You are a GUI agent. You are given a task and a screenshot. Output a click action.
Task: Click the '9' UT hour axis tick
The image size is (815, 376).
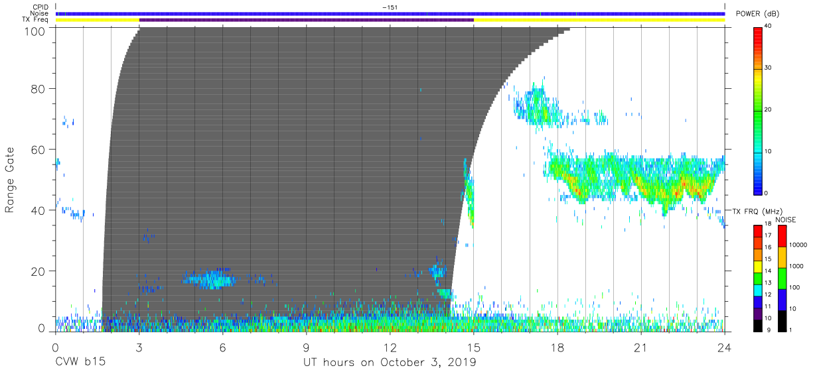pyautogui.click(x=307, y=347)
